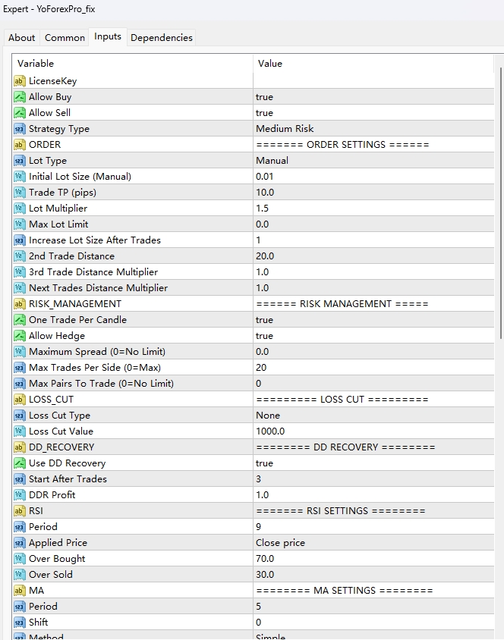Edit the Loss Cut Value 1000.0
This screenshot has height=640, width=504.
click(373, 431)
